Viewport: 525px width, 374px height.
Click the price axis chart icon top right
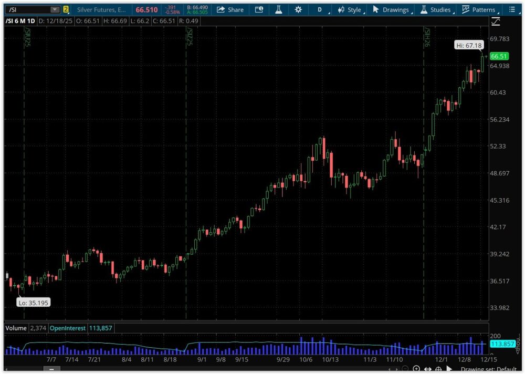496,21
